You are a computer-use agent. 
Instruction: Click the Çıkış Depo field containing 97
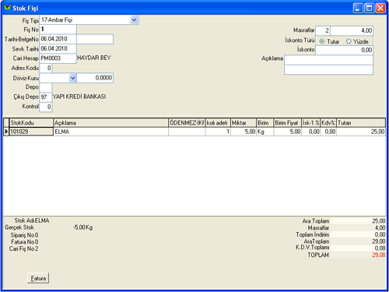46,97
